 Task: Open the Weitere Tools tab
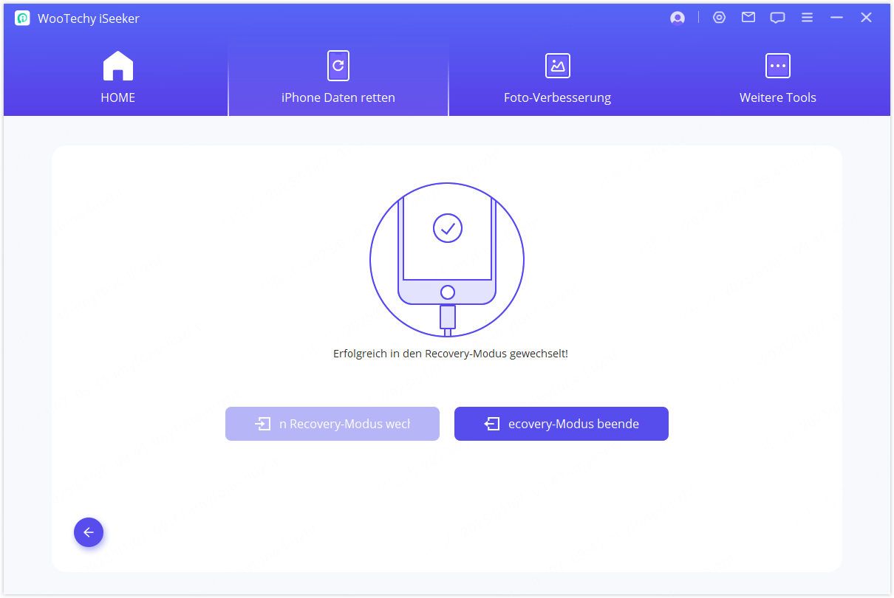point(777,77)
